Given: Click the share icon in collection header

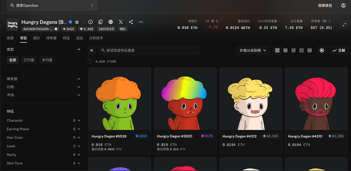Looking at the screenshot, I should [x=131, y=22].
